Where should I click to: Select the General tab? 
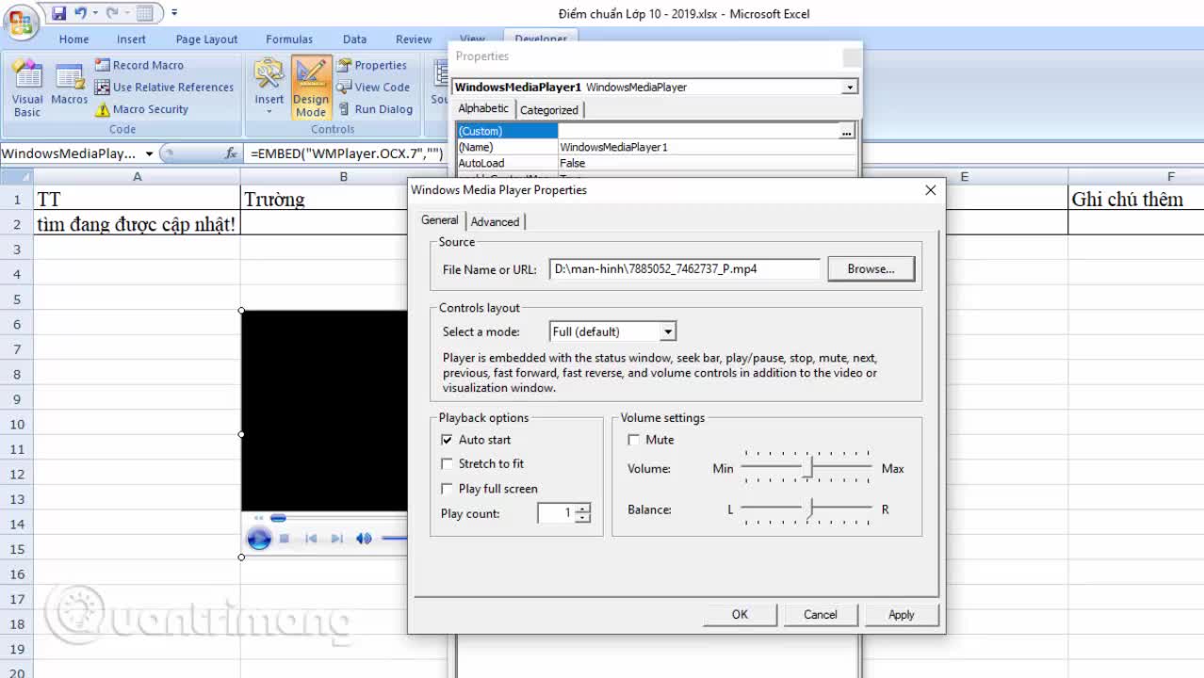[439, 219]
